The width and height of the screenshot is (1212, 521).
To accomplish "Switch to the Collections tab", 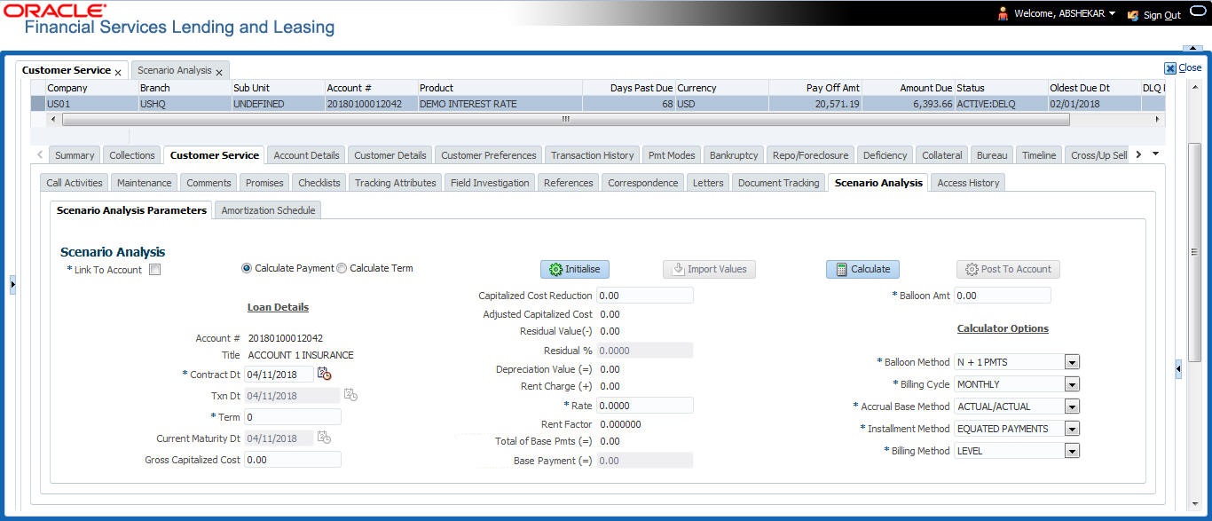I will click(132, 155).
